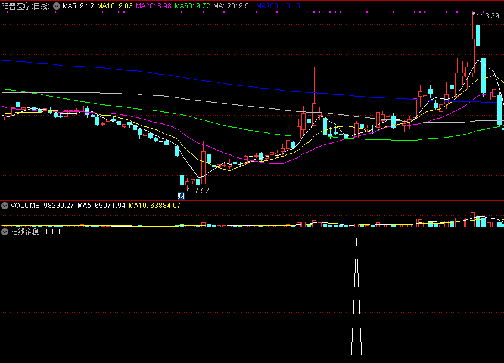The image size is (504, 363).
Task: Click the VOLUME: 98290.27 readout
Action: coord(42,206)
